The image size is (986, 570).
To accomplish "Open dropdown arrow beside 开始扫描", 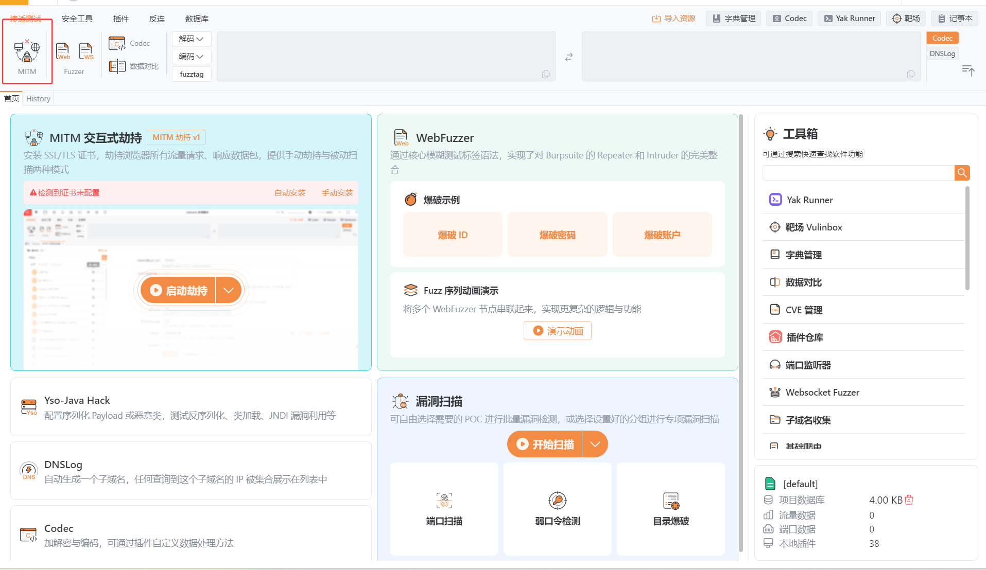I will click(x=595, y=444).
